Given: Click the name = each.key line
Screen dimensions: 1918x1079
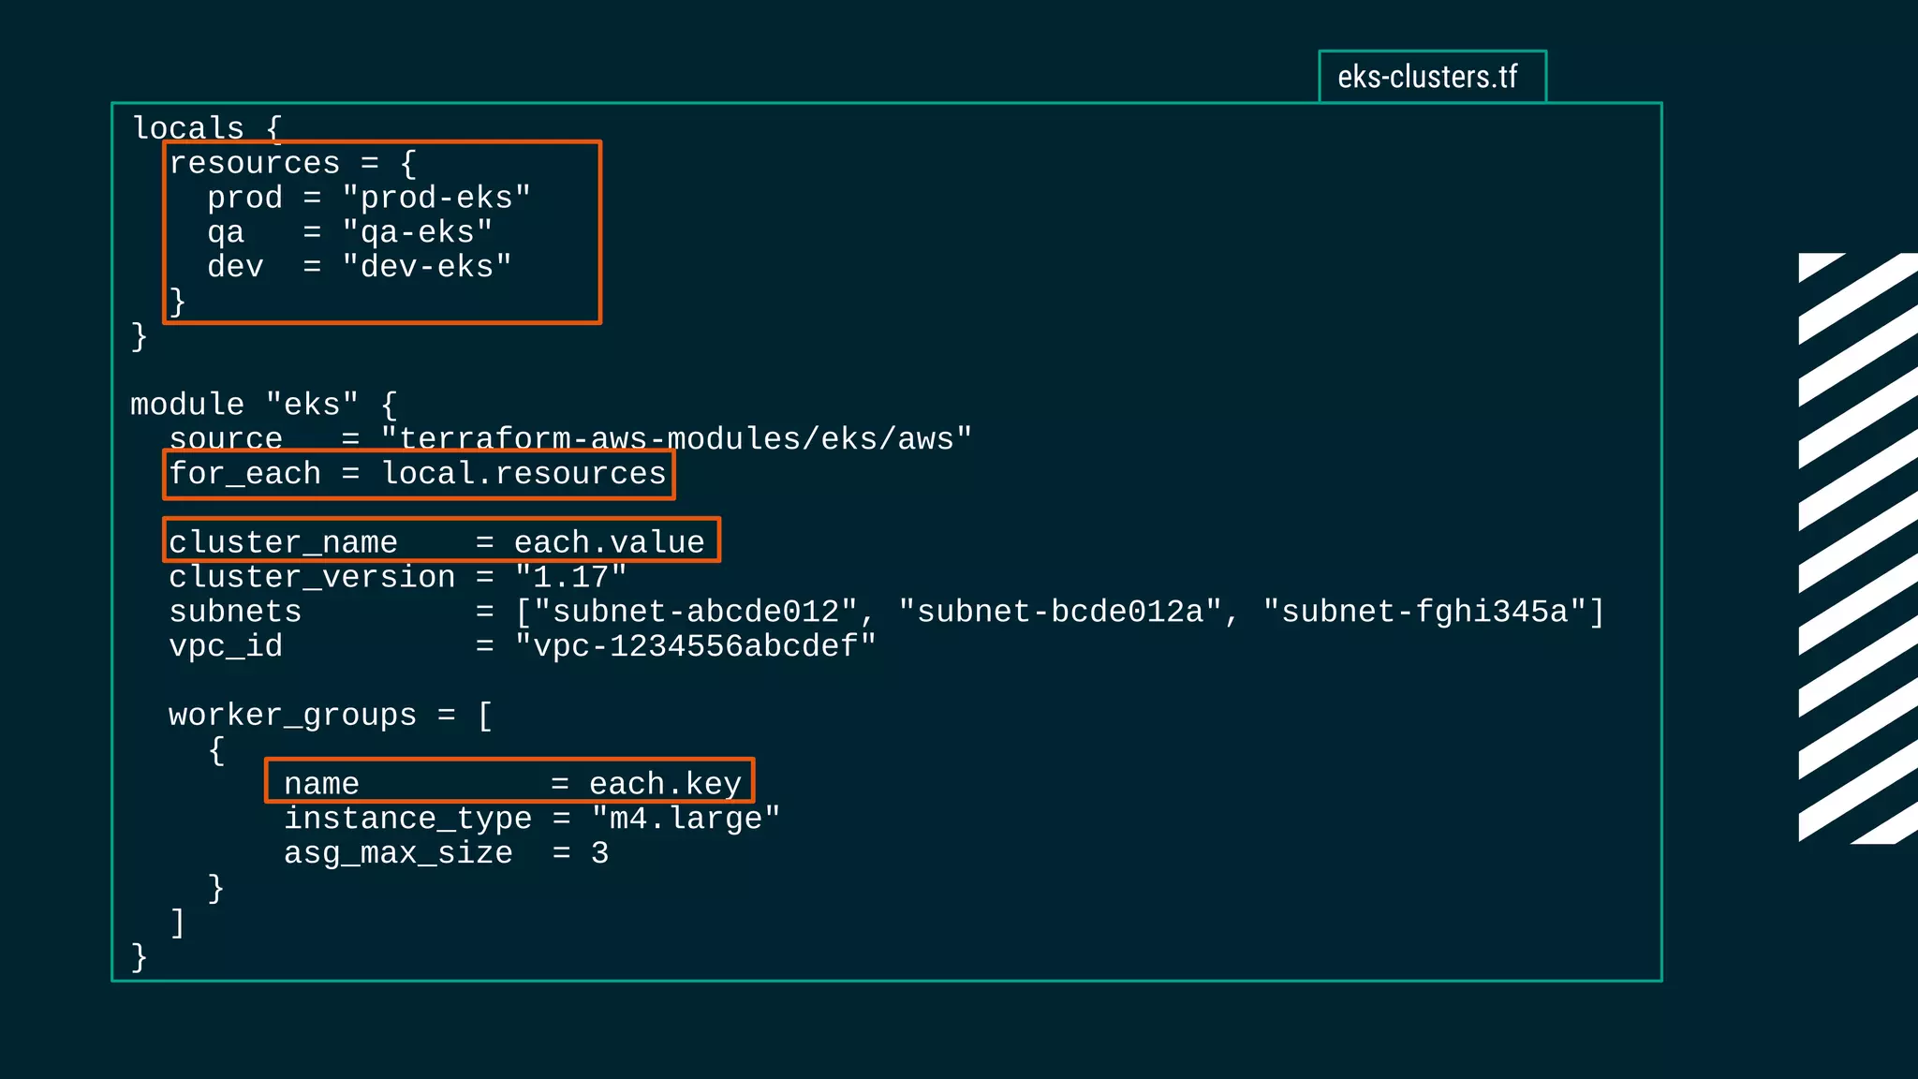Looking at the screenshot, I should [512, 784].
